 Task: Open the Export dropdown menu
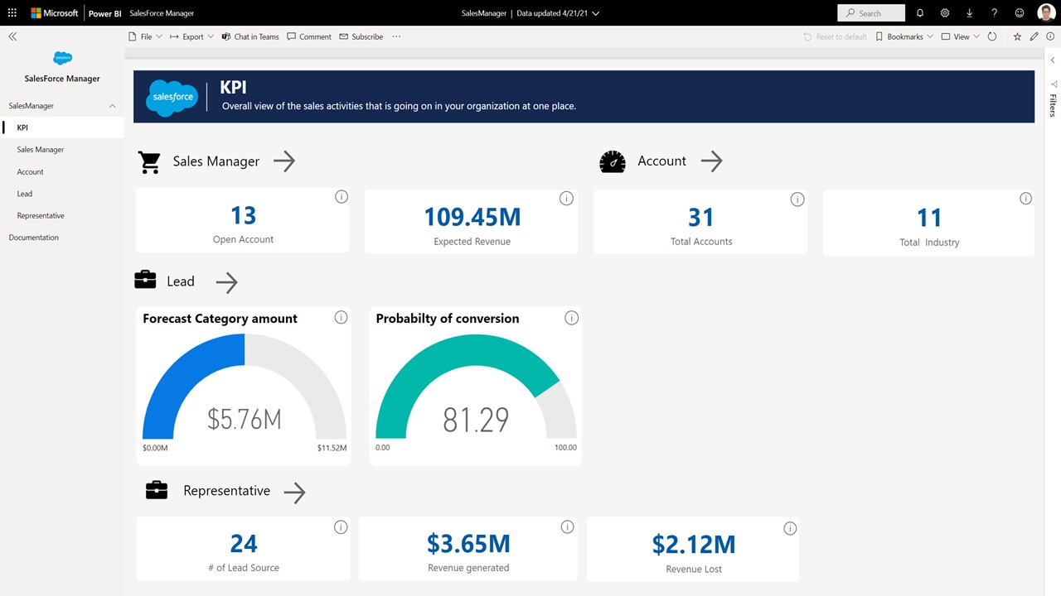click(x=191, y=36)
